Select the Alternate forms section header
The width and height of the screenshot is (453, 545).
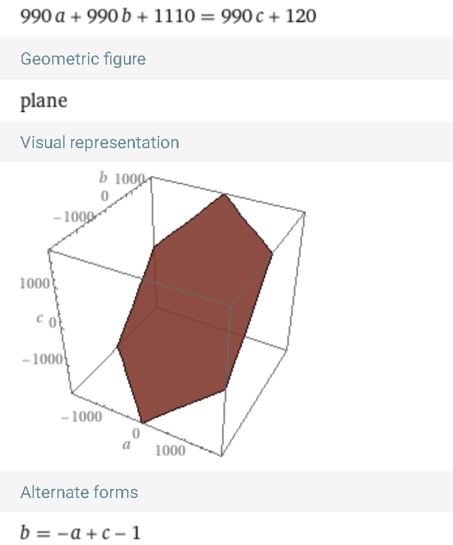tap(79, 492)
